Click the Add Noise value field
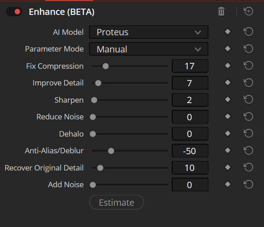264x227 pixels. point(190,184)
